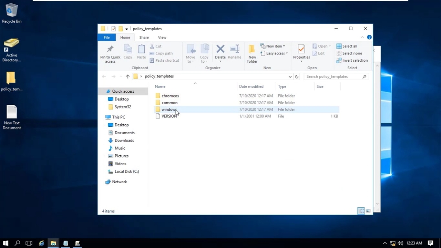The image size is (441, 248).
Task: Click the refresh button beside address bar
Action: (297, 76)
